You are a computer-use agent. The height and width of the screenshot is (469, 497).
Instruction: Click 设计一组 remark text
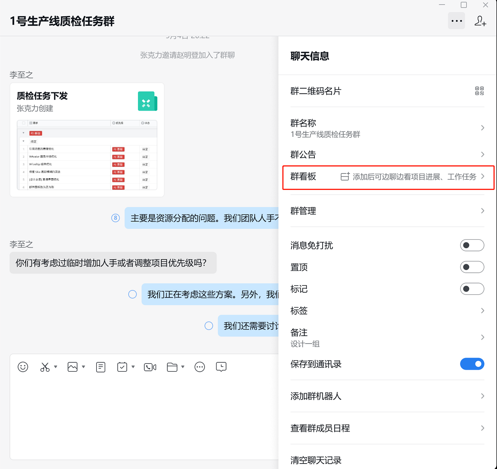click(x=305, y=344)
